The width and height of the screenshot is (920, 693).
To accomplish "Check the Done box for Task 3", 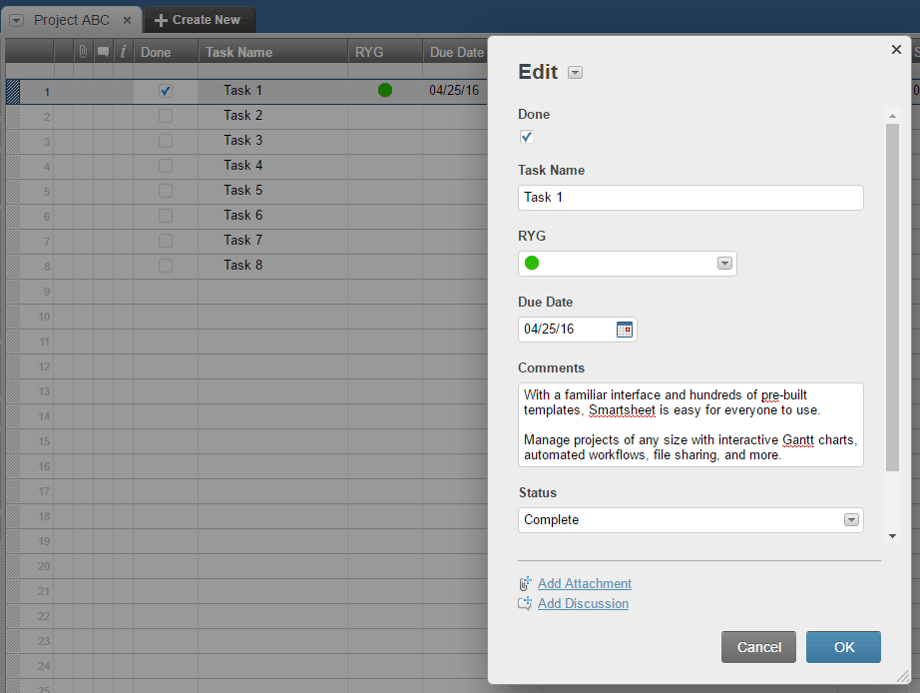I will pyautogui.click(x=166, y=141).
